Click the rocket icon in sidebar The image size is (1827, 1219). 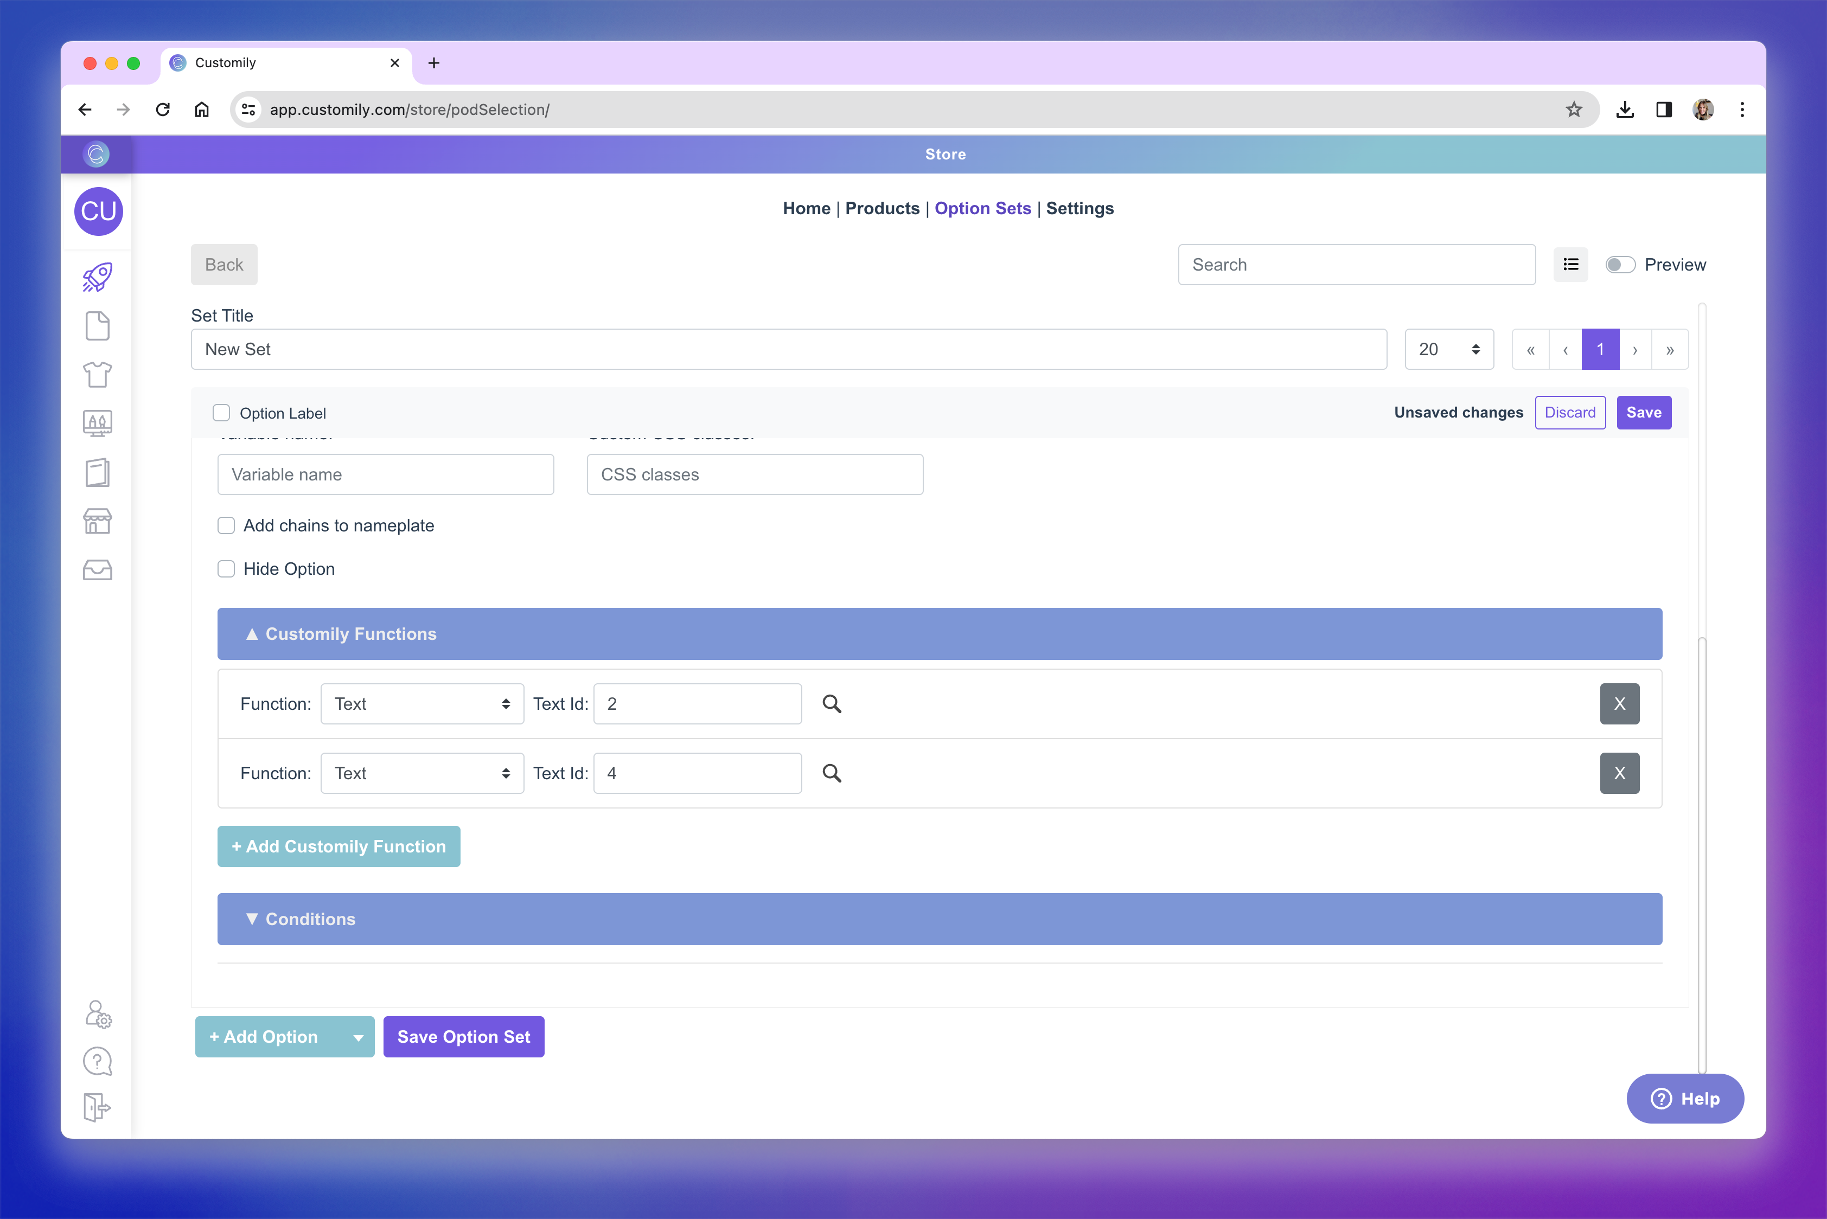pyautogui.click(x=97, y=278)
